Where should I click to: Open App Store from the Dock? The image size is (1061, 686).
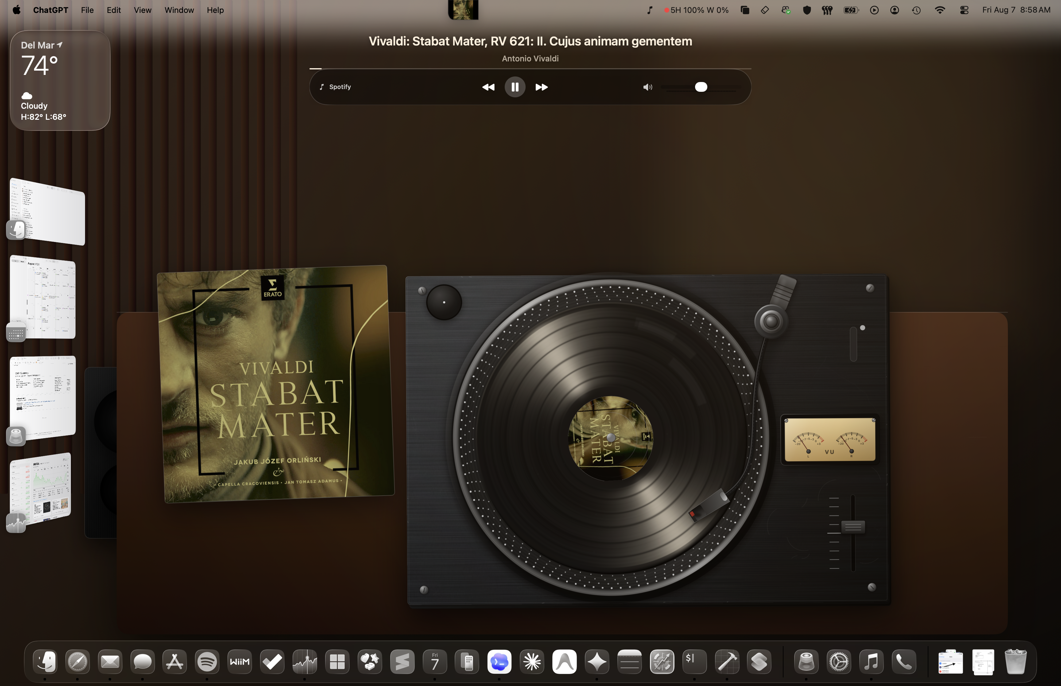coord(175,661)
